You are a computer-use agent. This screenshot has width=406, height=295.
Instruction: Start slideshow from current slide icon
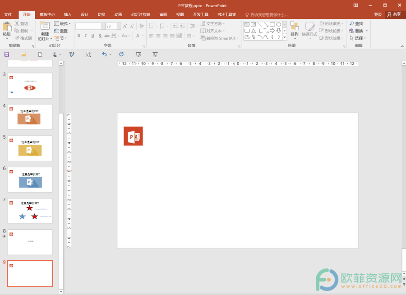point(155,54)
